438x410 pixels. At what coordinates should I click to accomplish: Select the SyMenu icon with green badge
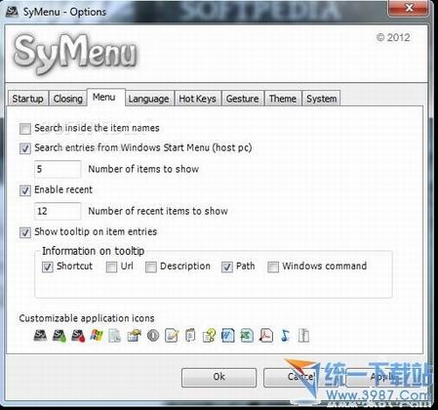pos(60,336)
